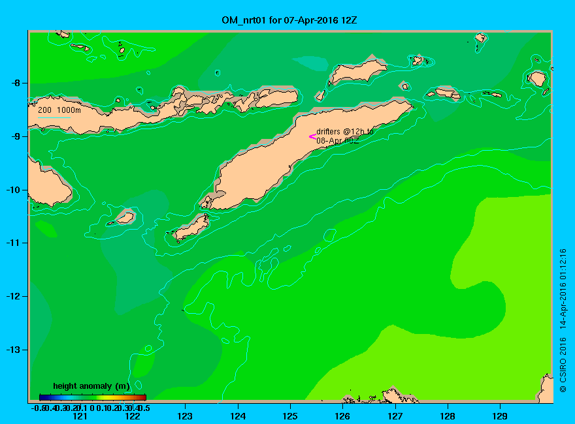Click the x-axis label '122'
Viewport: 575px width, 424px height.
[x=133, y=416]
